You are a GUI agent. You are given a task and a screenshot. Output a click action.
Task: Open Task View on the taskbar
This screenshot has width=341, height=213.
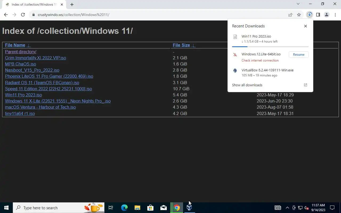coord(111,208)
